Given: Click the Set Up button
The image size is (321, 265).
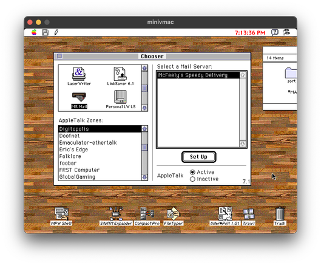Looking at the screenshot, I should [x=198, y=157].
